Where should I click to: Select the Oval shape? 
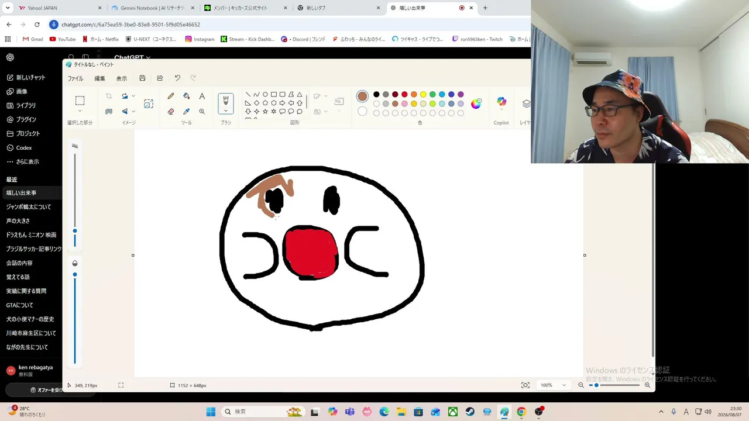coord(265,94)
